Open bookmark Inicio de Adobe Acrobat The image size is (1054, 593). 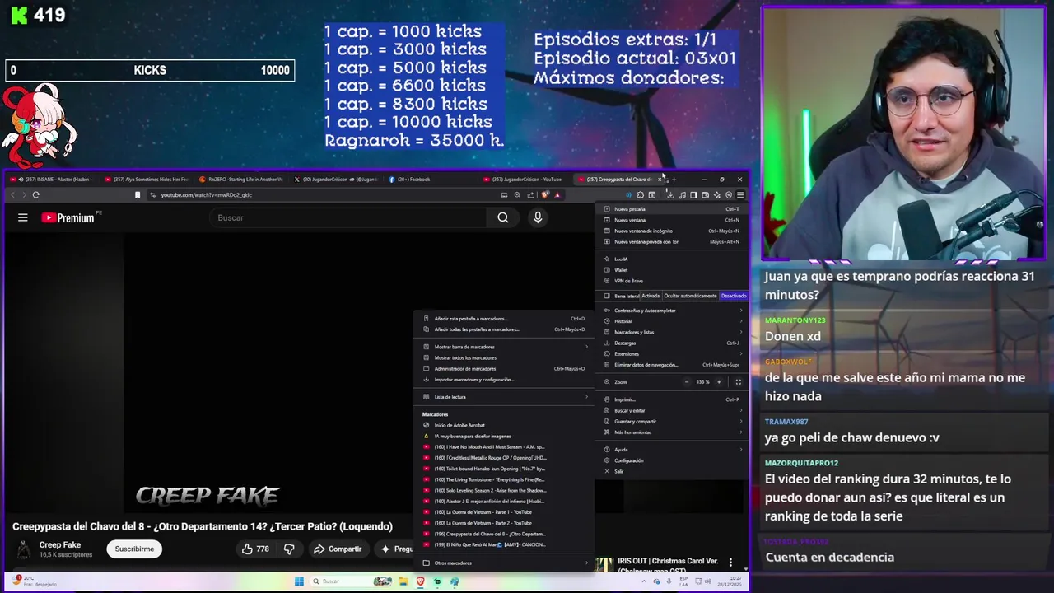click(504, 425)
